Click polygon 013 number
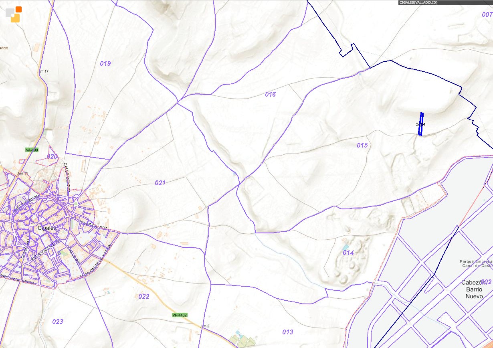This screenshot has height=348, width=493. point(288,332)
